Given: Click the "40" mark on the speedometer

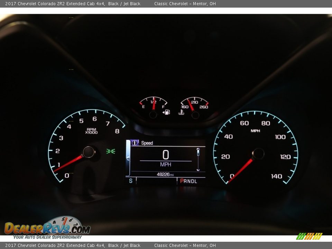Looking at the screenshot, I should click(229, 137).
